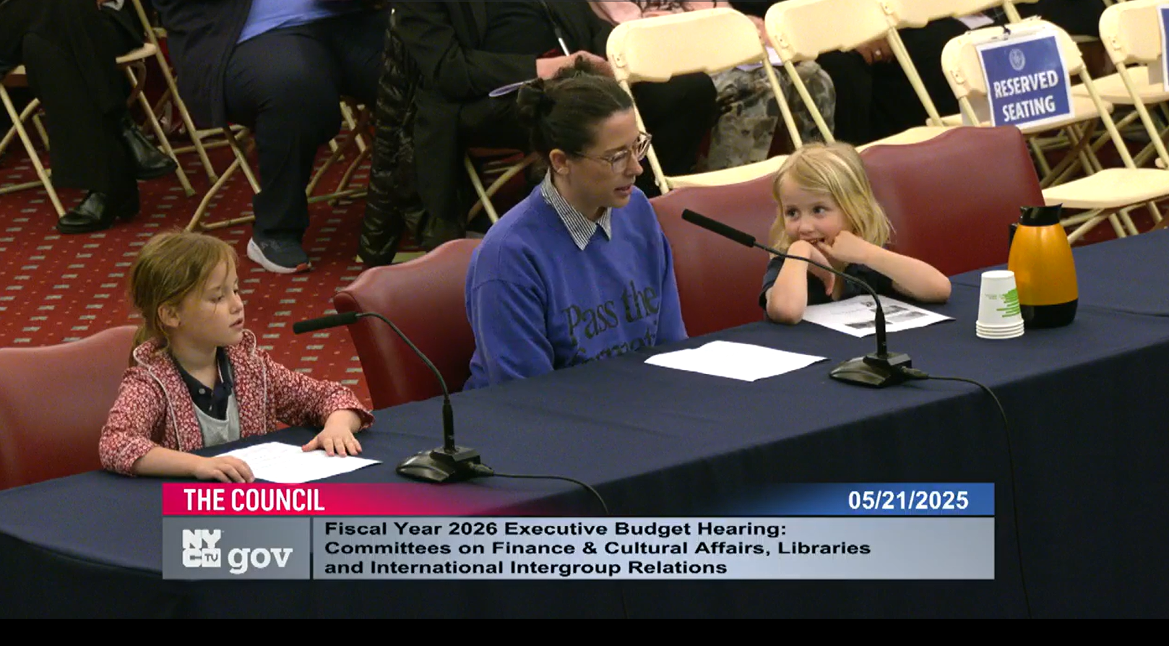Click the date 05/21/2025 in the banner
This screenshot has width=1169, height=646.
[908, 501]
